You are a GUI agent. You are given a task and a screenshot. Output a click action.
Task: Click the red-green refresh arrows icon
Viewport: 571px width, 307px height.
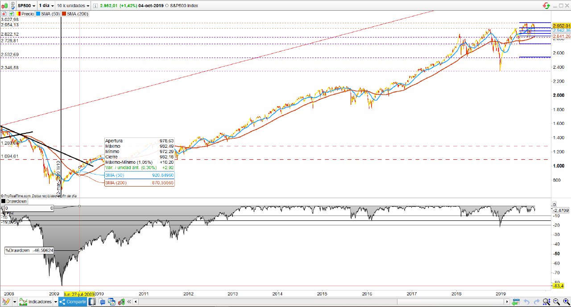click(x=546, y=6)
